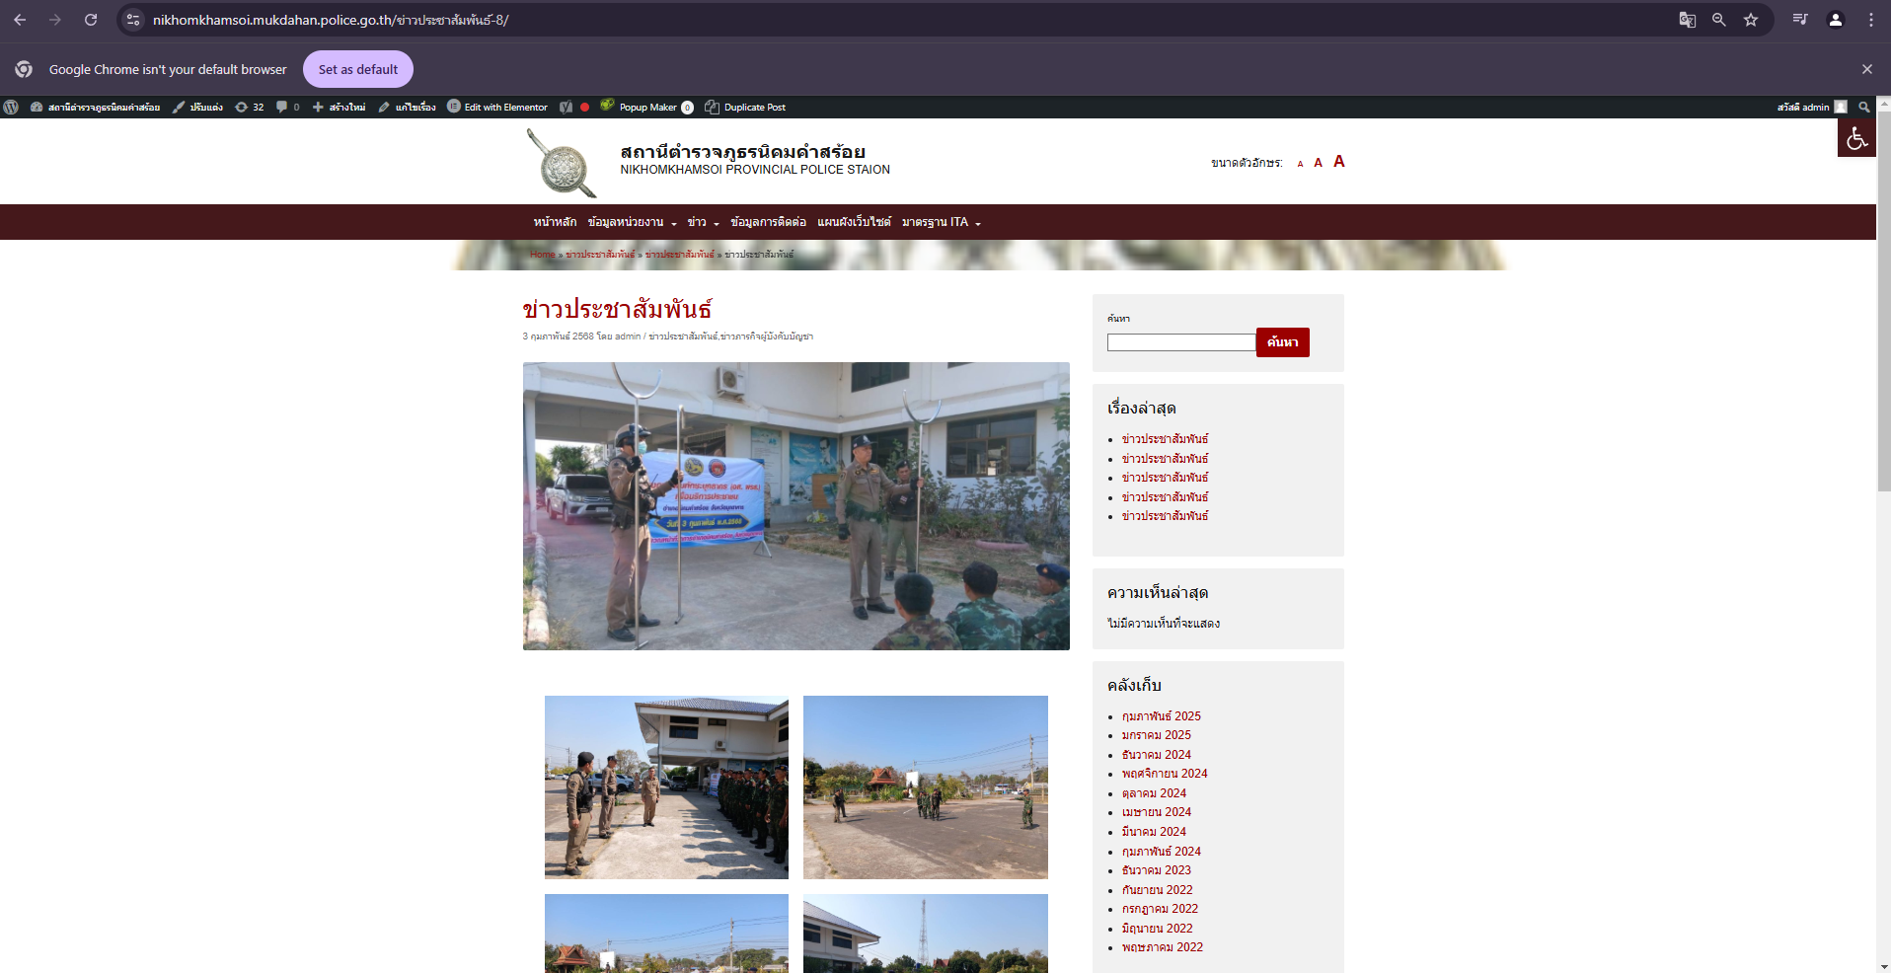Open the accessibility wheelchair tool

pyautogui.click(x=1855, y=138)
